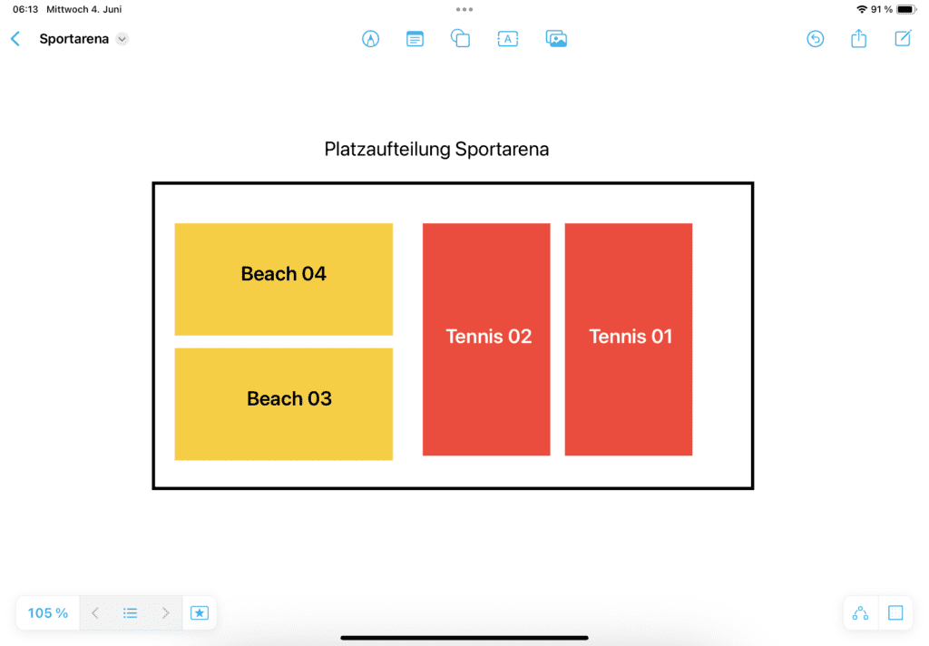Open the multitasking three-dots menu
Viewport: 929px width, 646px height.
464,9
